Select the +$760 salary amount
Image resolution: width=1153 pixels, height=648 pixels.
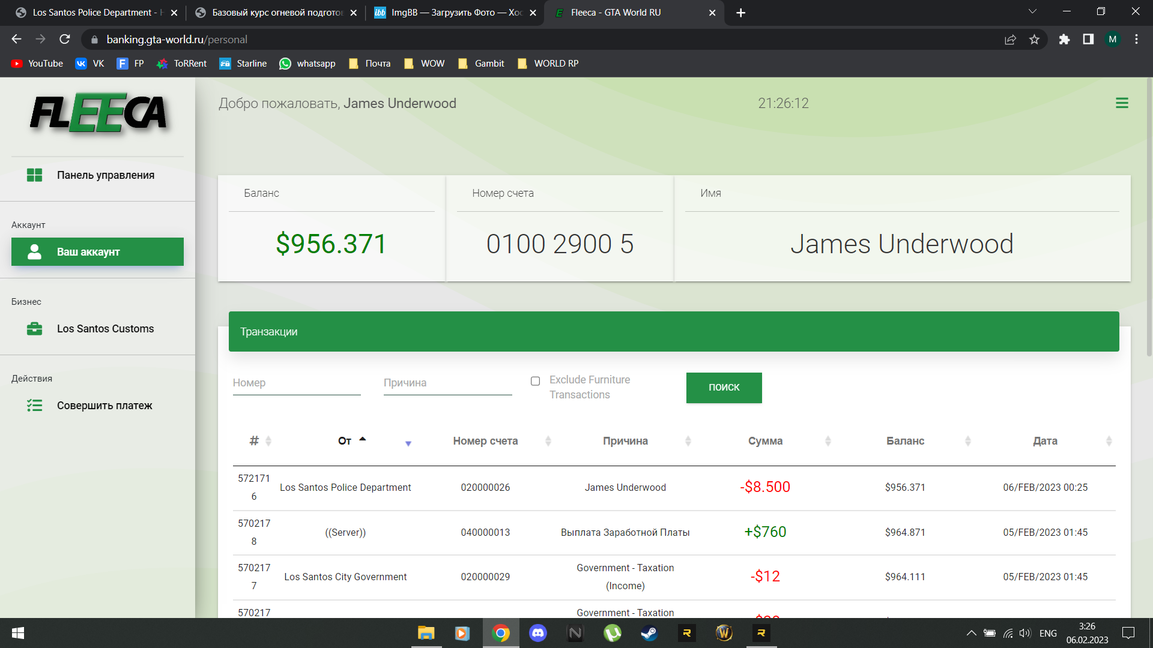coord(765,532)
